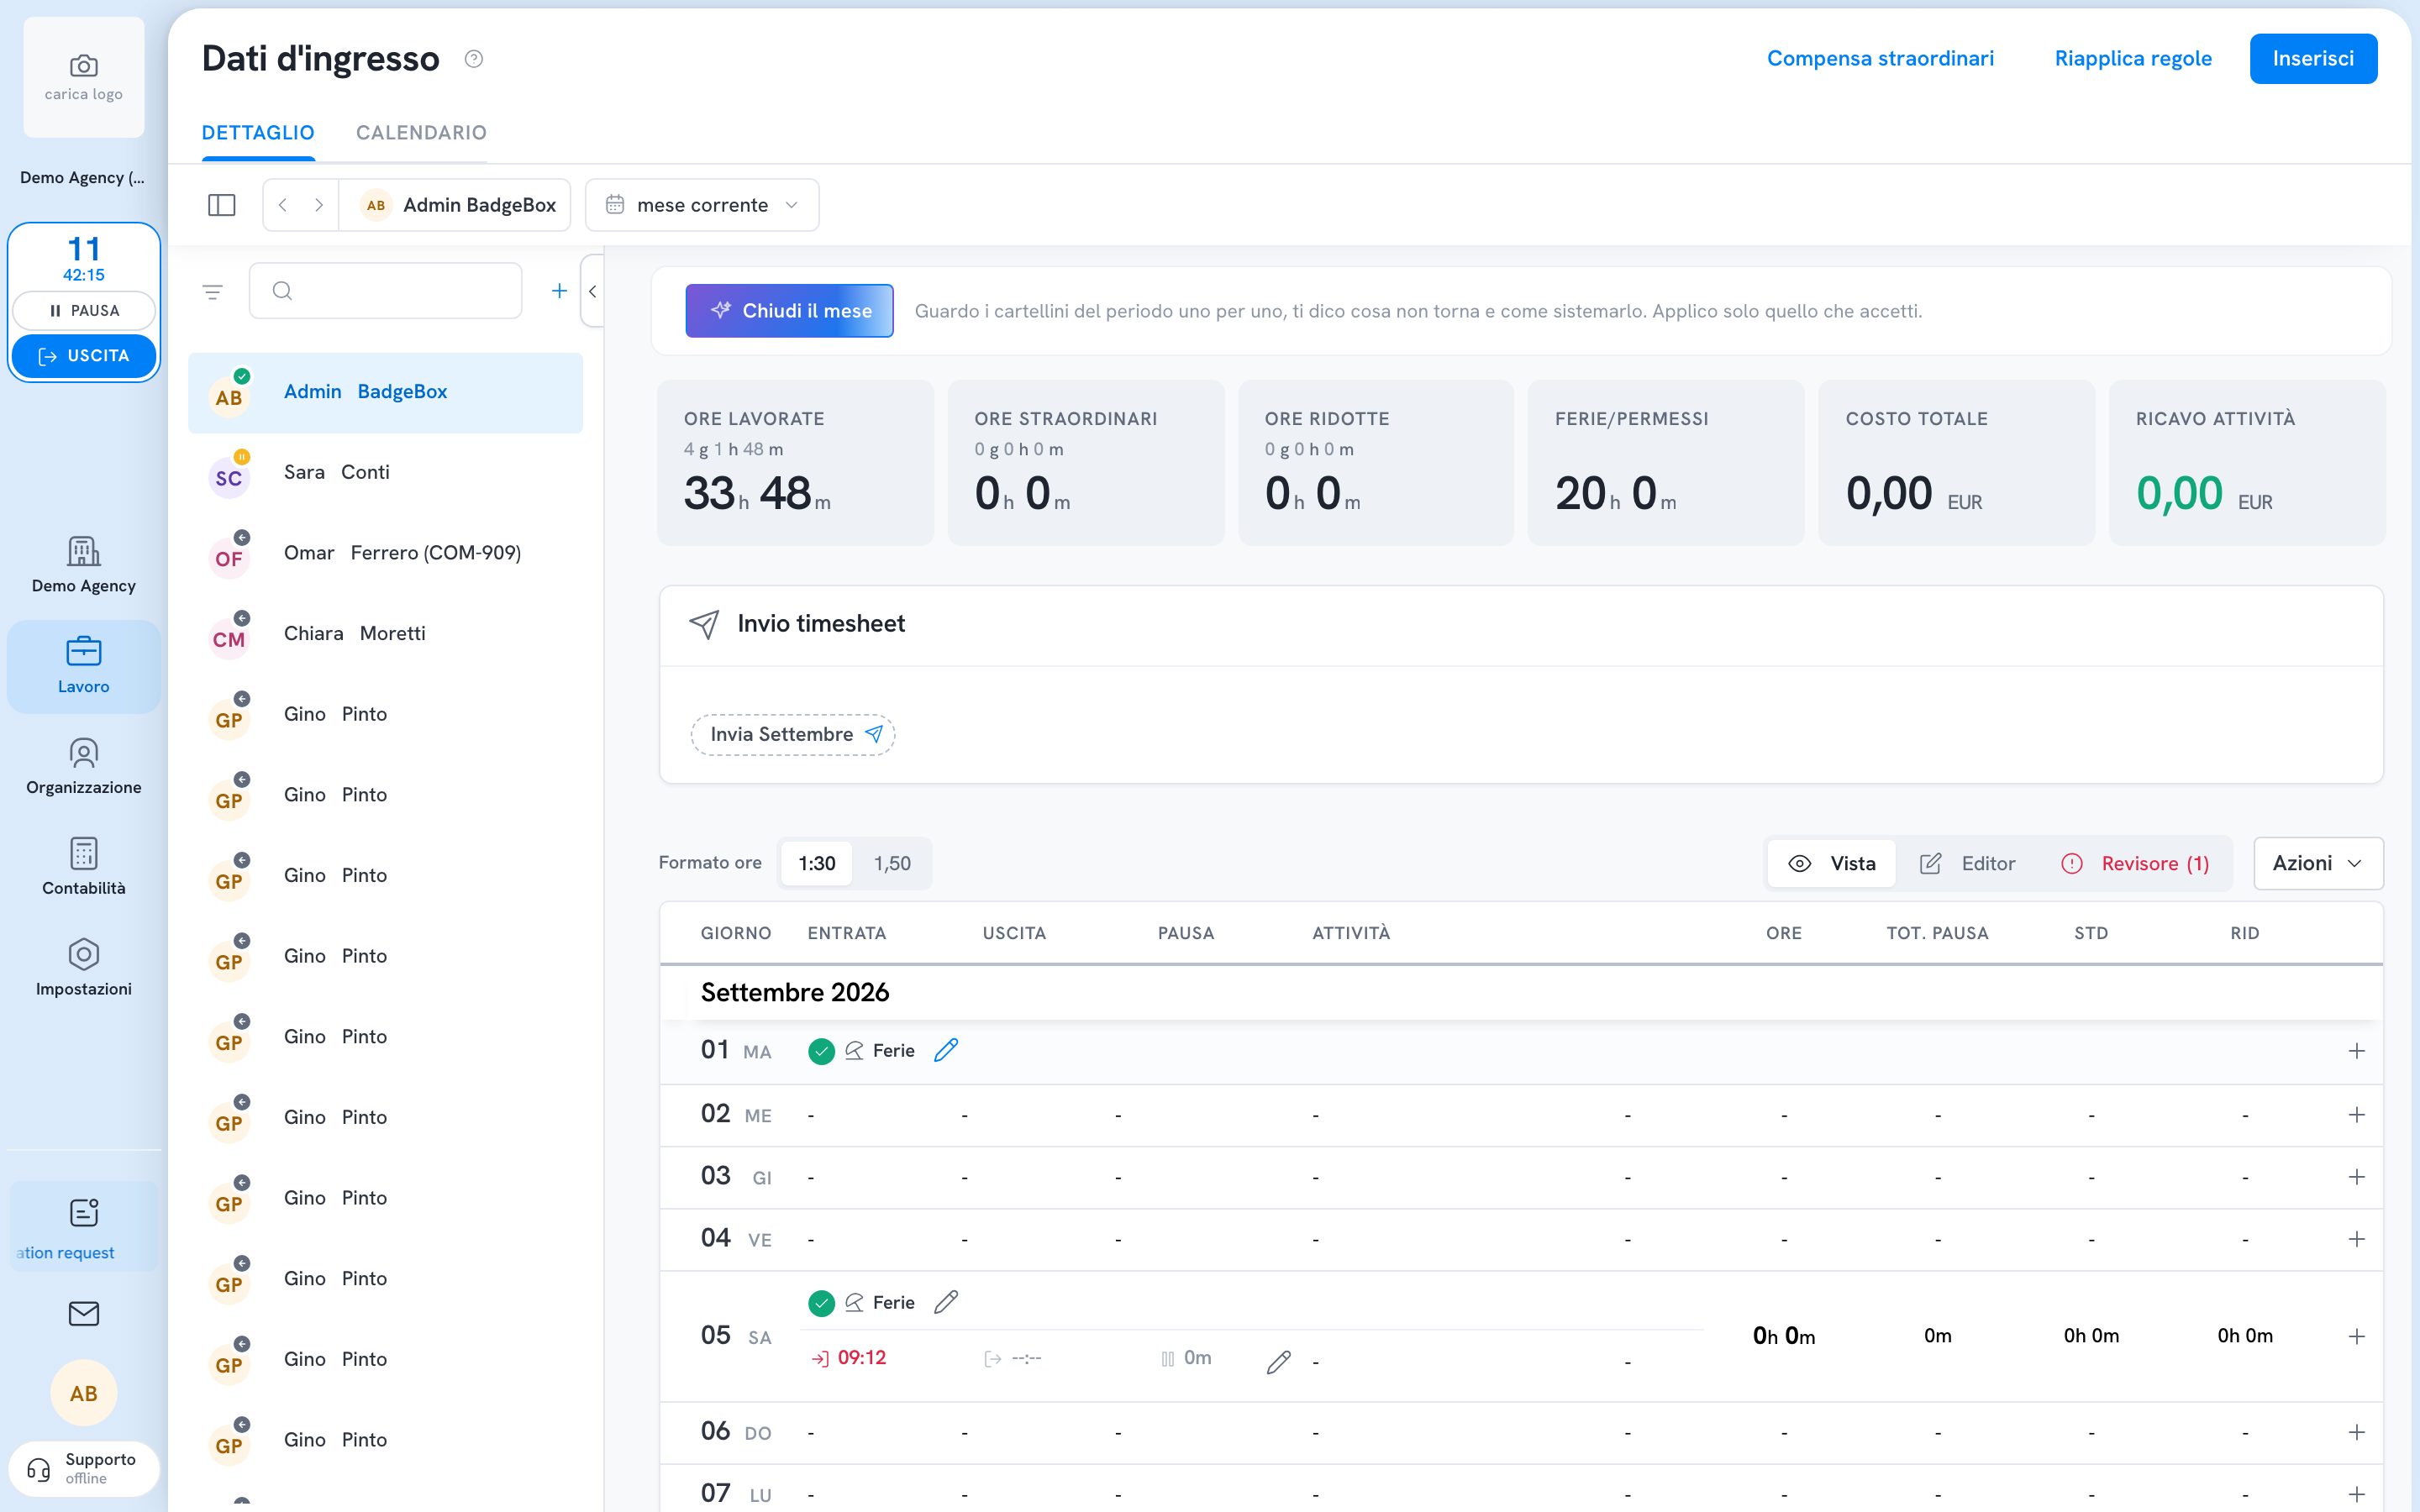Switch to Revisore (1) mode

pos(2136,863)
